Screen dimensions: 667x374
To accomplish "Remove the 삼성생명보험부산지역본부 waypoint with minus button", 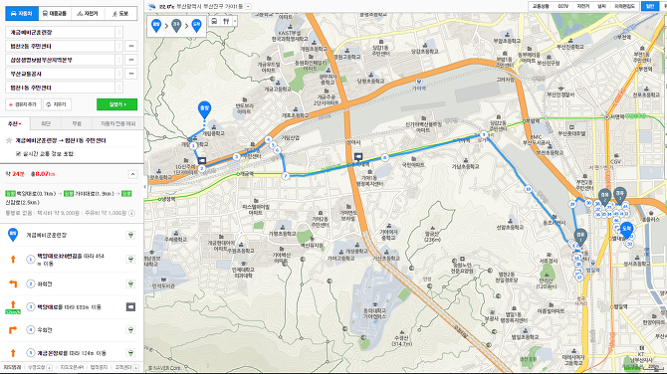I will (131, 60).
